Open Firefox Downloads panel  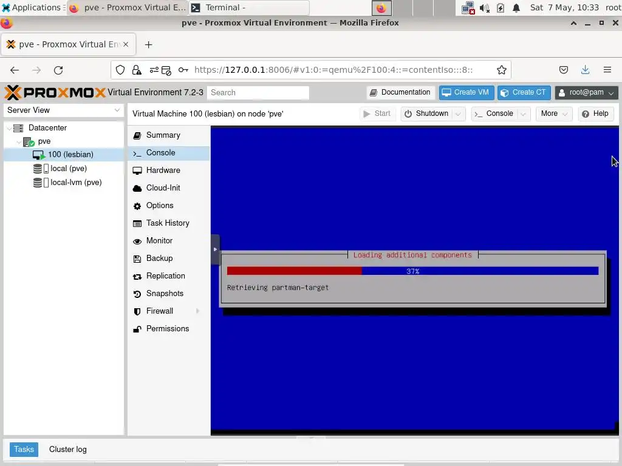coord(585,70)
